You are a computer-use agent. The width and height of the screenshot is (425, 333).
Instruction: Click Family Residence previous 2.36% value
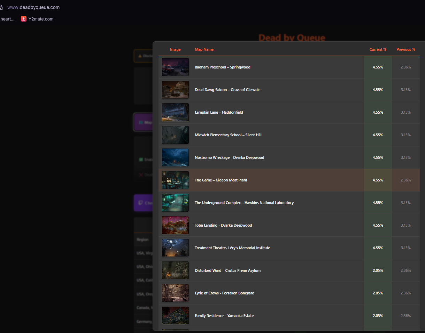coord(406,316)
